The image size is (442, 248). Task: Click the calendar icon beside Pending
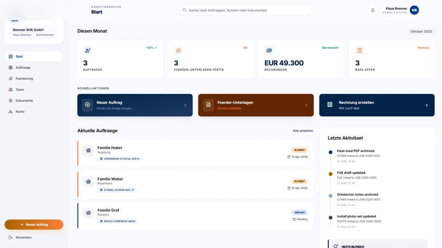point(294,219)
